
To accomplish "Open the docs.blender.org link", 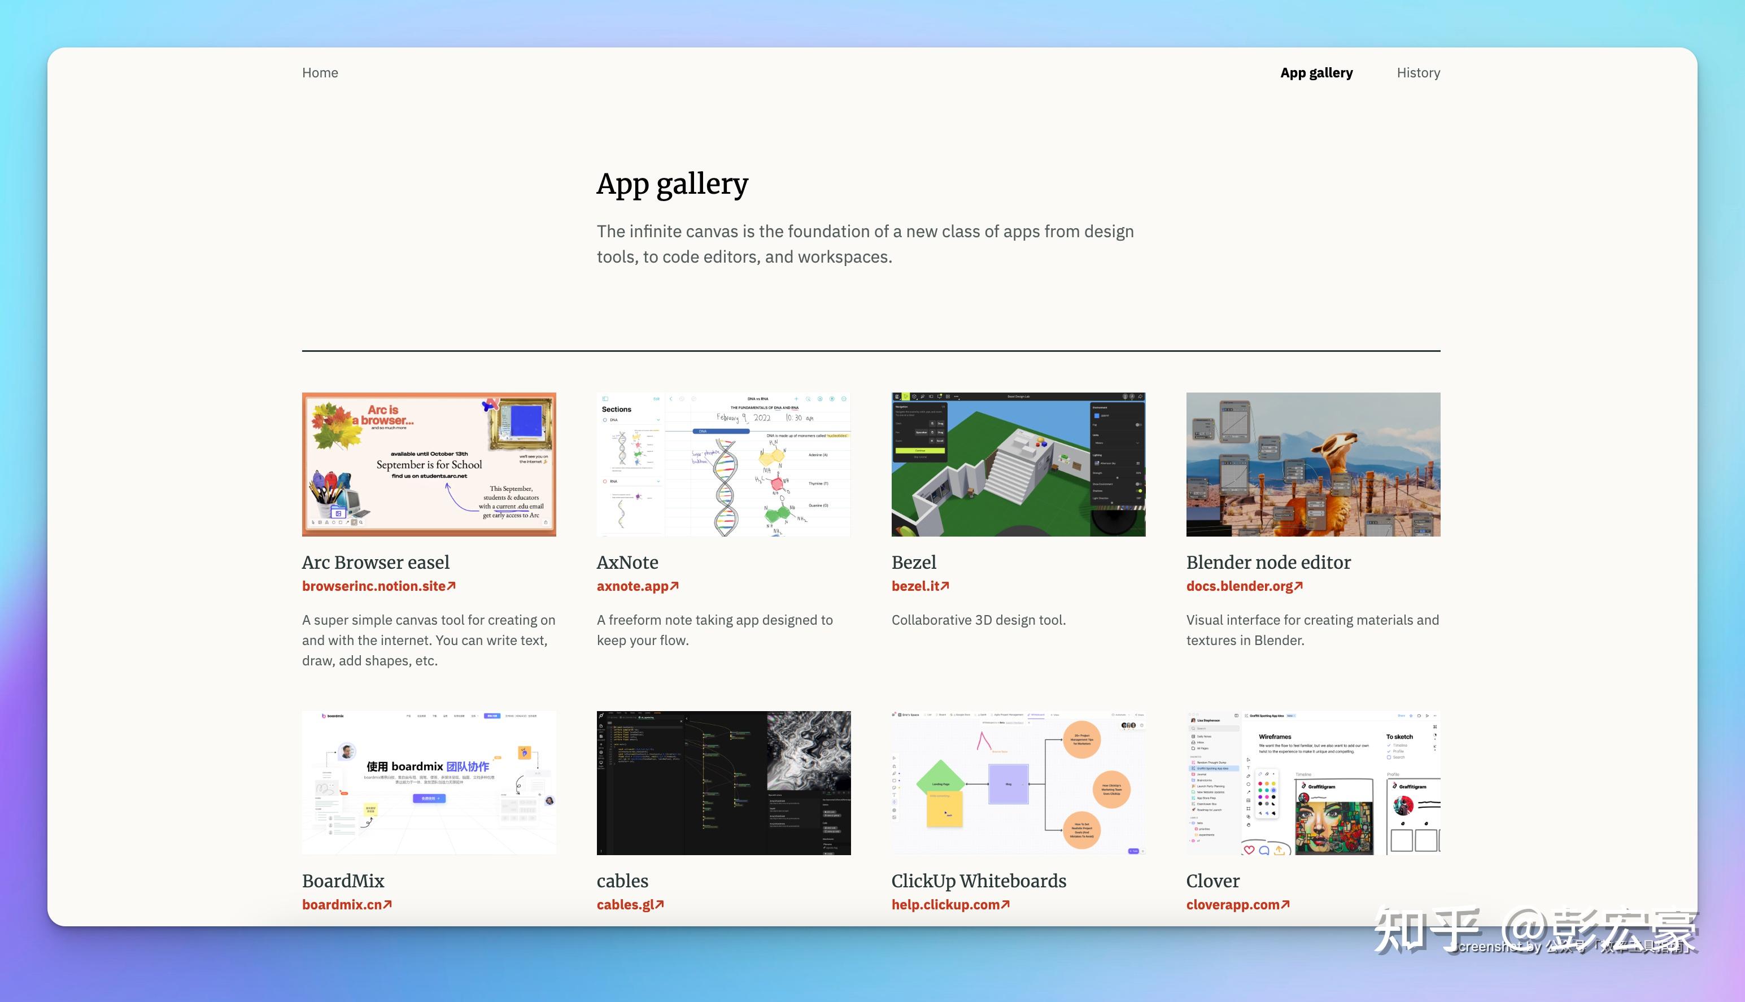I will click(1245, 586).
